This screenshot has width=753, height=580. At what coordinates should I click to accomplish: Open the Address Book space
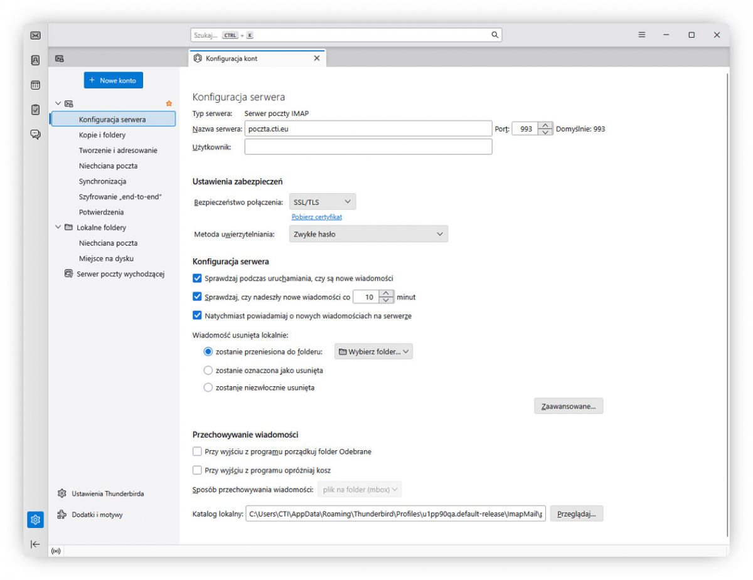[x=35, y=60]
